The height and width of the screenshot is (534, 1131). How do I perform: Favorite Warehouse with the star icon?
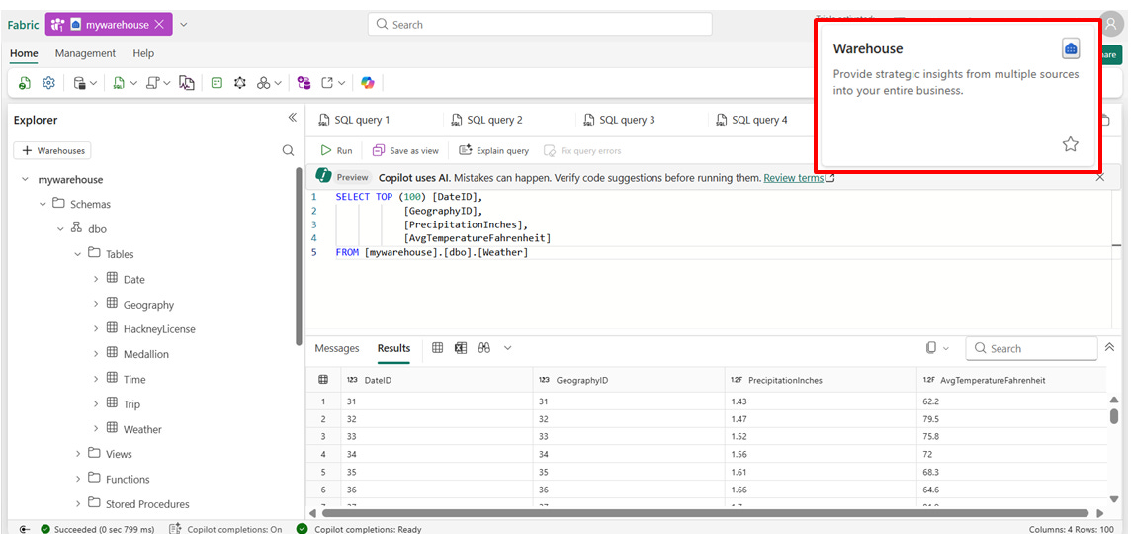click(1071, 144)
